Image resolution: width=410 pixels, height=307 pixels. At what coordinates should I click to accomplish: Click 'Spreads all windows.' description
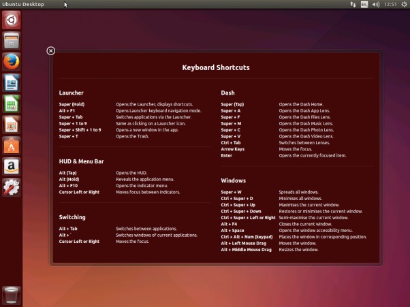[298, 192]
